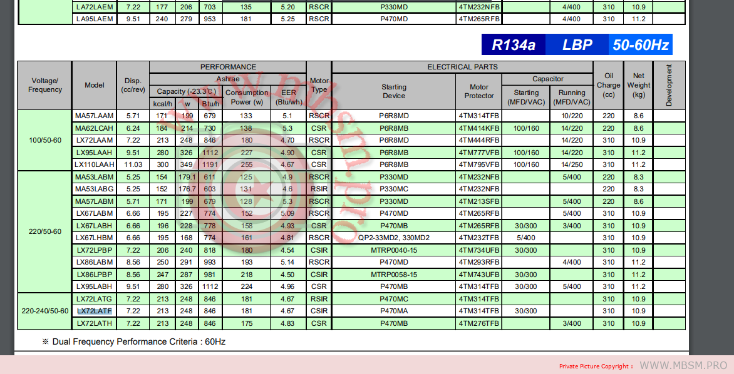Click the QP2-33MD2, 330MD2 cell

(394, 238)
